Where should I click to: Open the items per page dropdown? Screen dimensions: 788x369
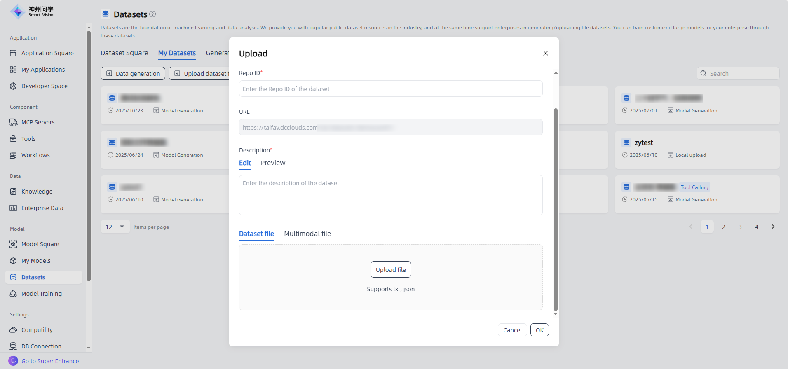point(115,227)
